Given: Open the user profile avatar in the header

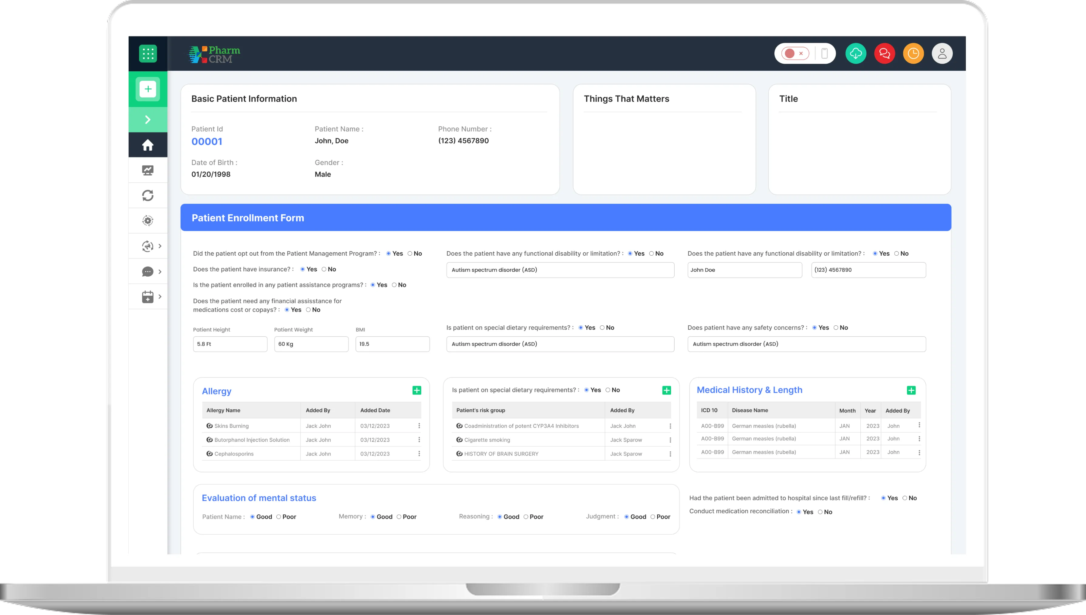Looking at the screenshot, I should [x=943, y=53].
